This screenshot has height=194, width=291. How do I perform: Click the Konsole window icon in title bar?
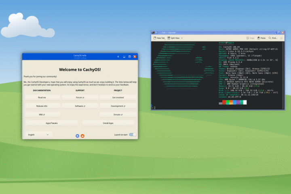tap(153, 33)
